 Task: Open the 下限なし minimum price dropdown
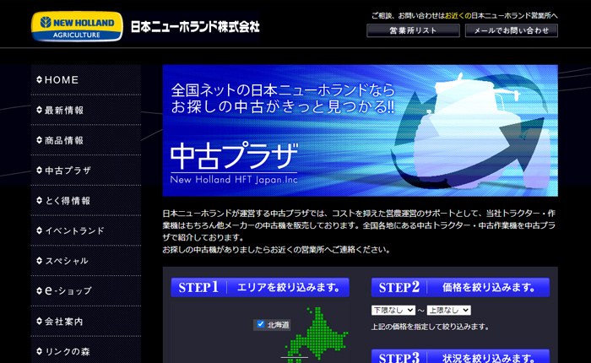pyautogui.click(x=393, y=311)
